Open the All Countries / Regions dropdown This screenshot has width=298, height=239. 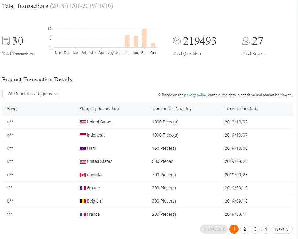(31, 94)
